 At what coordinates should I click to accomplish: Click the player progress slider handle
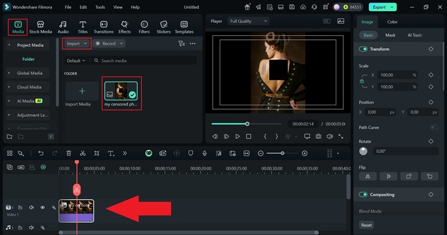[x=247, y=124]
